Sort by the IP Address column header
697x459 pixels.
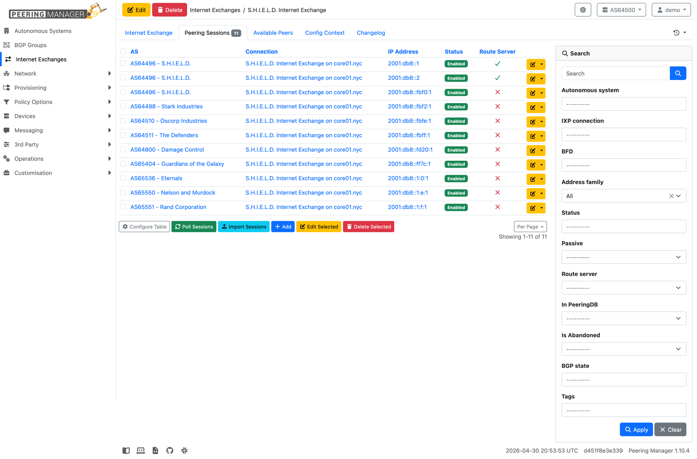click(403, 51)
